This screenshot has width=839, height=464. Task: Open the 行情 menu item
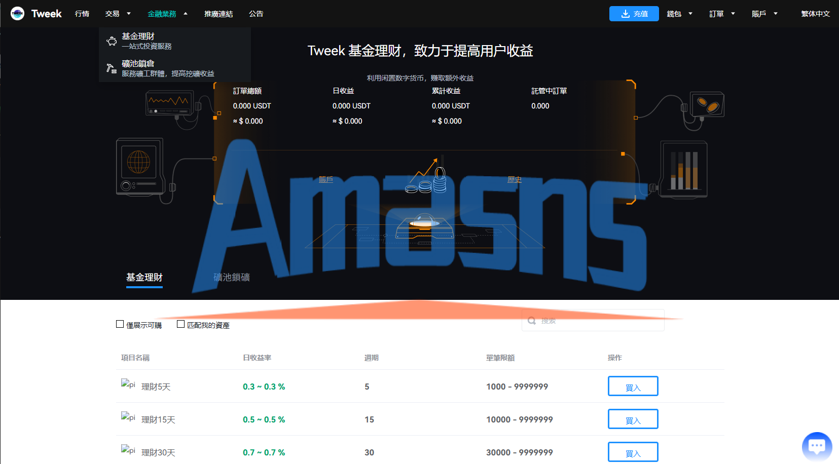pos(82,14)
